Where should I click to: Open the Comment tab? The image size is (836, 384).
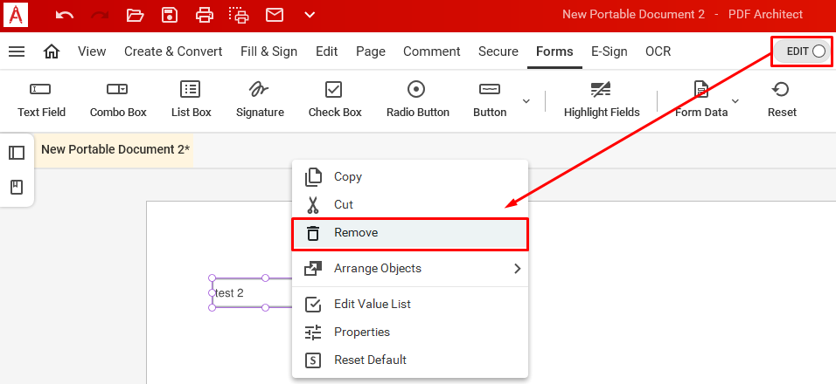click(431, 51)
